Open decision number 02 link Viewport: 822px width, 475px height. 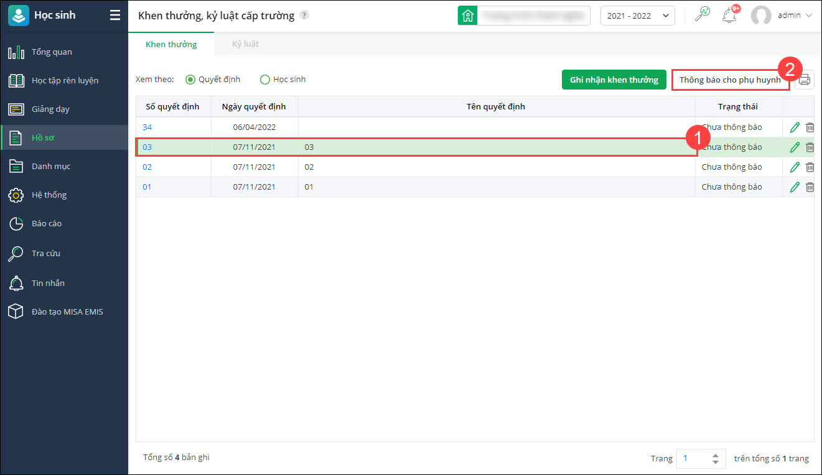(x=147, y=167)
